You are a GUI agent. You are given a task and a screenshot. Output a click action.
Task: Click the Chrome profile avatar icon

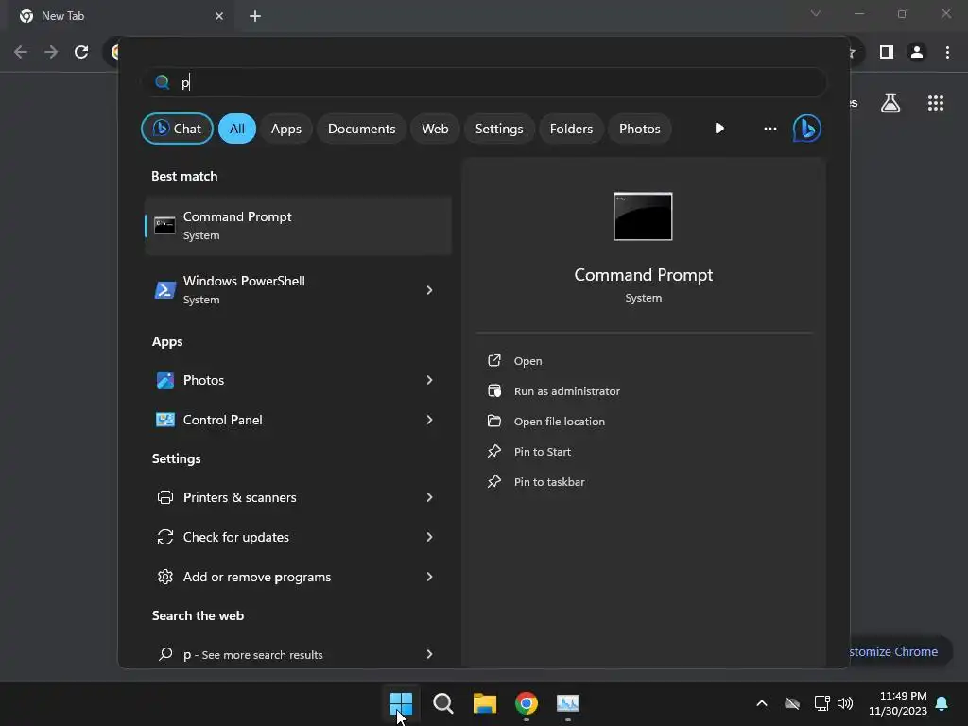point(917,52)
